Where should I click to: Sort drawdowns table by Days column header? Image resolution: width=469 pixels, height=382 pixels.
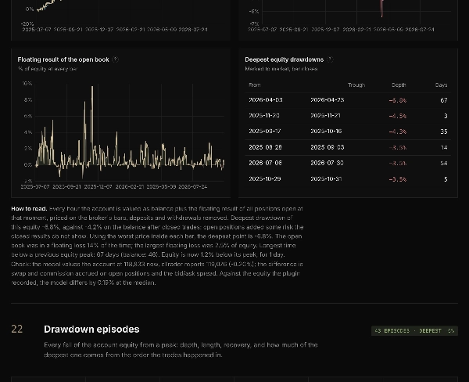pos(441,85)
